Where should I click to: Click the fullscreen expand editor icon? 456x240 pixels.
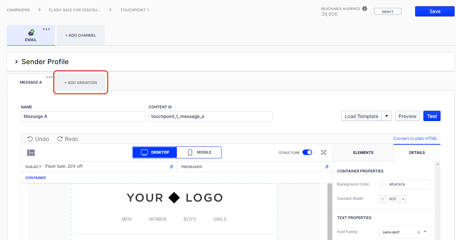pos(323,153)
